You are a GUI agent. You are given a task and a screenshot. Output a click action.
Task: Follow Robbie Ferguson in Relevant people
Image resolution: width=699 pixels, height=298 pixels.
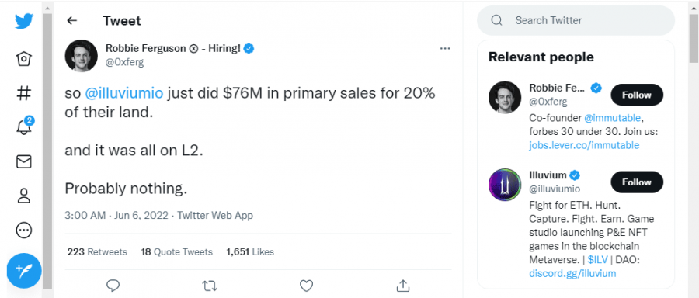[637, 95]
